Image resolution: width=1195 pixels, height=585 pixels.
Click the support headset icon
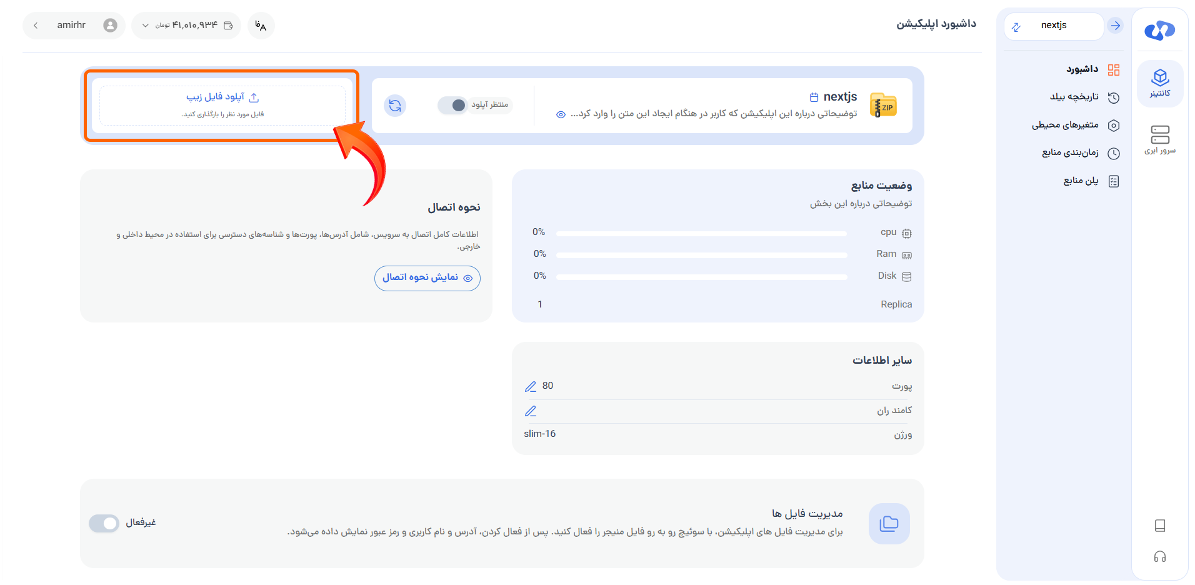tap(1160, 556)
